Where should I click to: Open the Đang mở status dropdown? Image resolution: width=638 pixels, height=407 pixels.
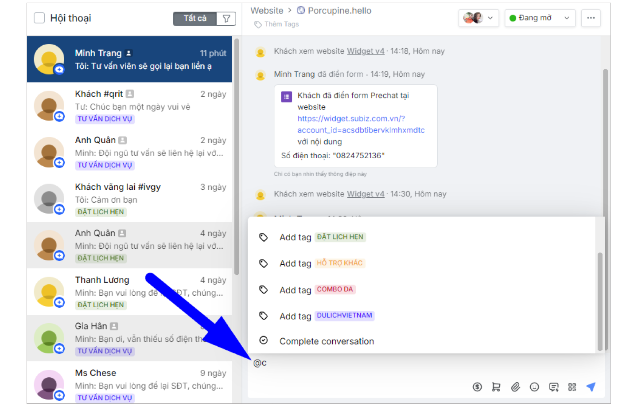pos(539,18)
